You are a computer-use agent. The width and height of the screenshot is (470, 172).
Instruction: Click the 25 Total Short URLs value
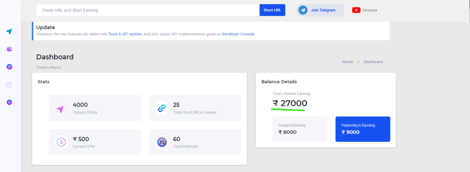click(176, 105)
